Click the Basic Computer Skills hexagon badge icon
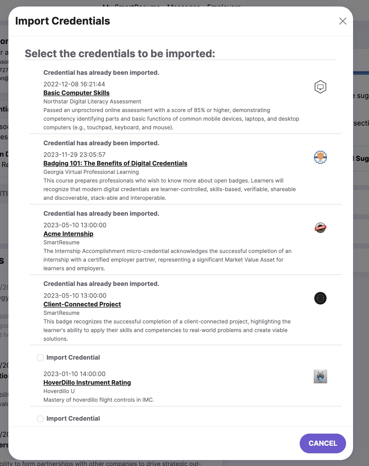Image resolution: width=369 pixels, height=466 pixels. coord(320,87)
